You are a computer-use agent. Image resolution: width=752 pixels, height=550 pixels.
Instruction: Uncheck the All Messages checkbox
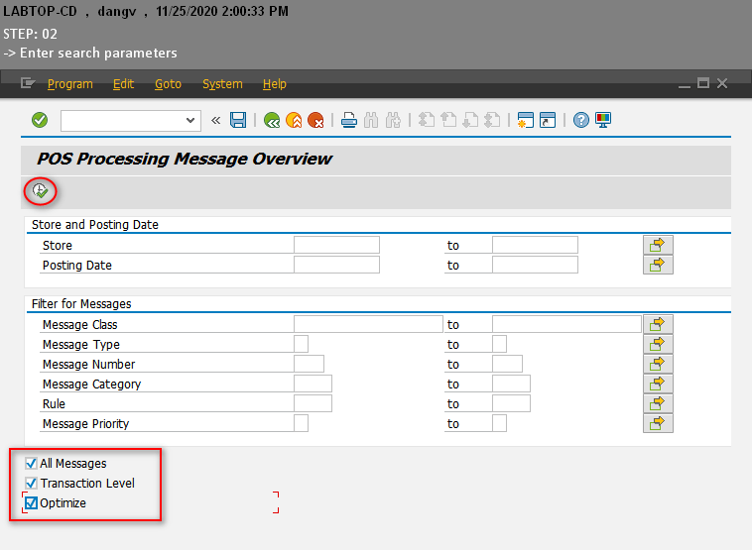coord(31,463)
